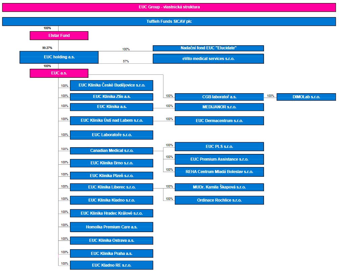Screen dimensions: 339x271
Task: Click the 100% label beside Ordinace Rochlice
Action: pos(169,199)
